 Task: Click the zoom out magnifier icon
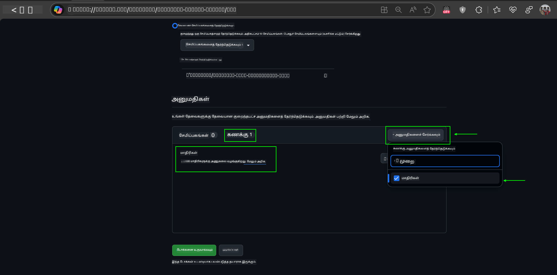coord(398,10)
